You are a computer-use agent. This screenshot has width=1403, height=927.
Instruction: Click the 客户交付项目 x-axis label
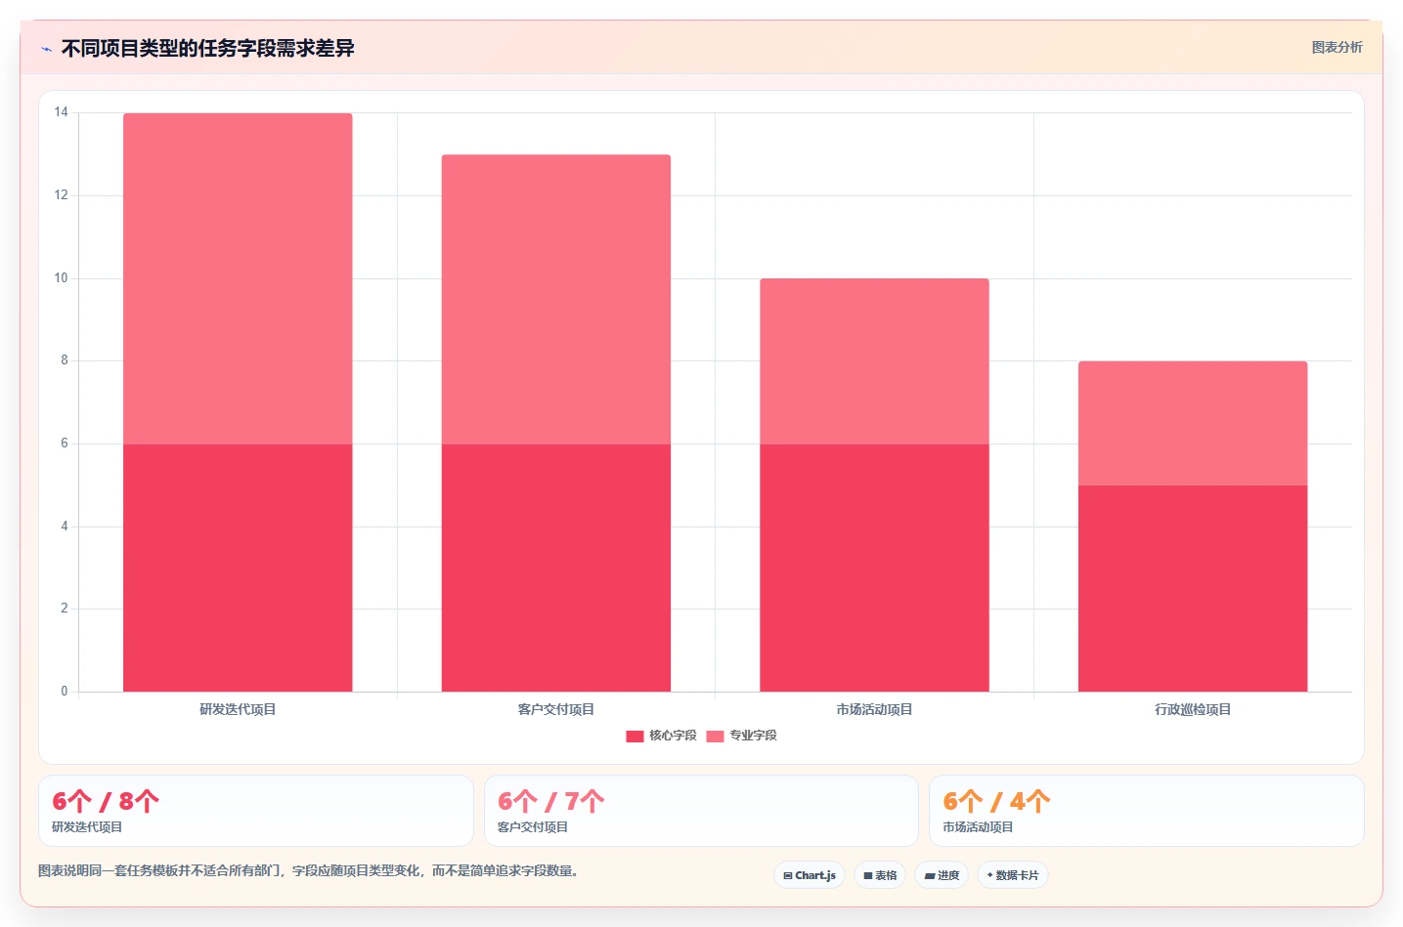coord(556,709)
